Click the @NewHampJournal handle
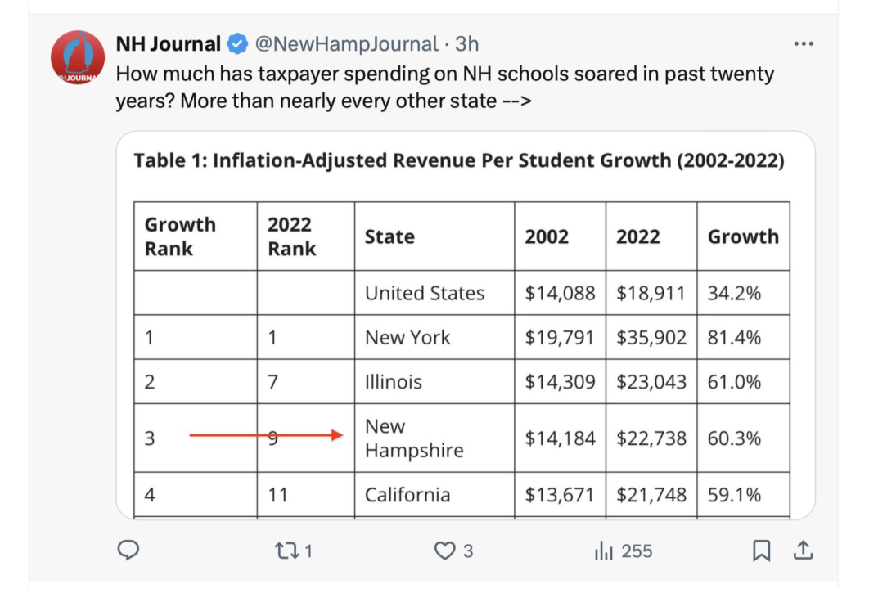 (348, 43)
